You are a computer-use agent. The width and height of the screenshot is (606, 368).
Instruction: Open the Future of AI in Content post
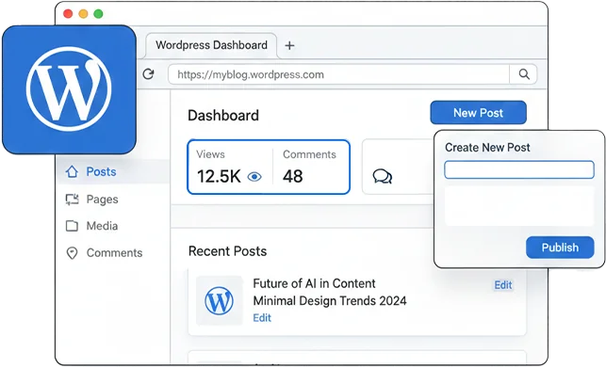click(314, 283)
